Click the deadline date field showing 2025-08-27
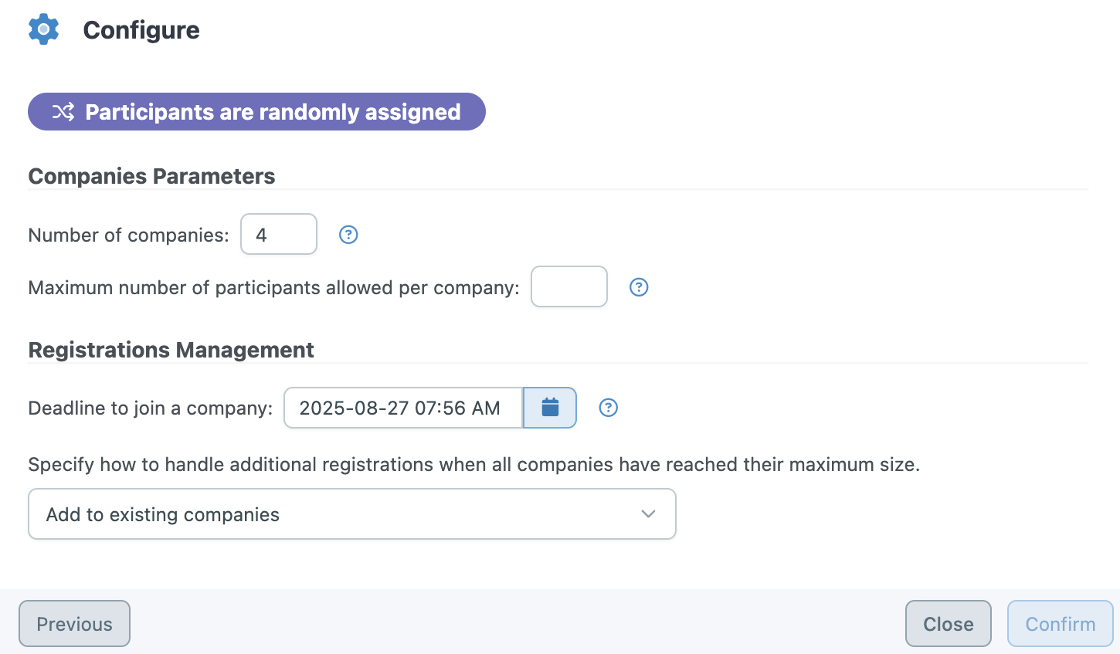The height and width of the screenshot is (654, 1120). click(x=403, y=408)
